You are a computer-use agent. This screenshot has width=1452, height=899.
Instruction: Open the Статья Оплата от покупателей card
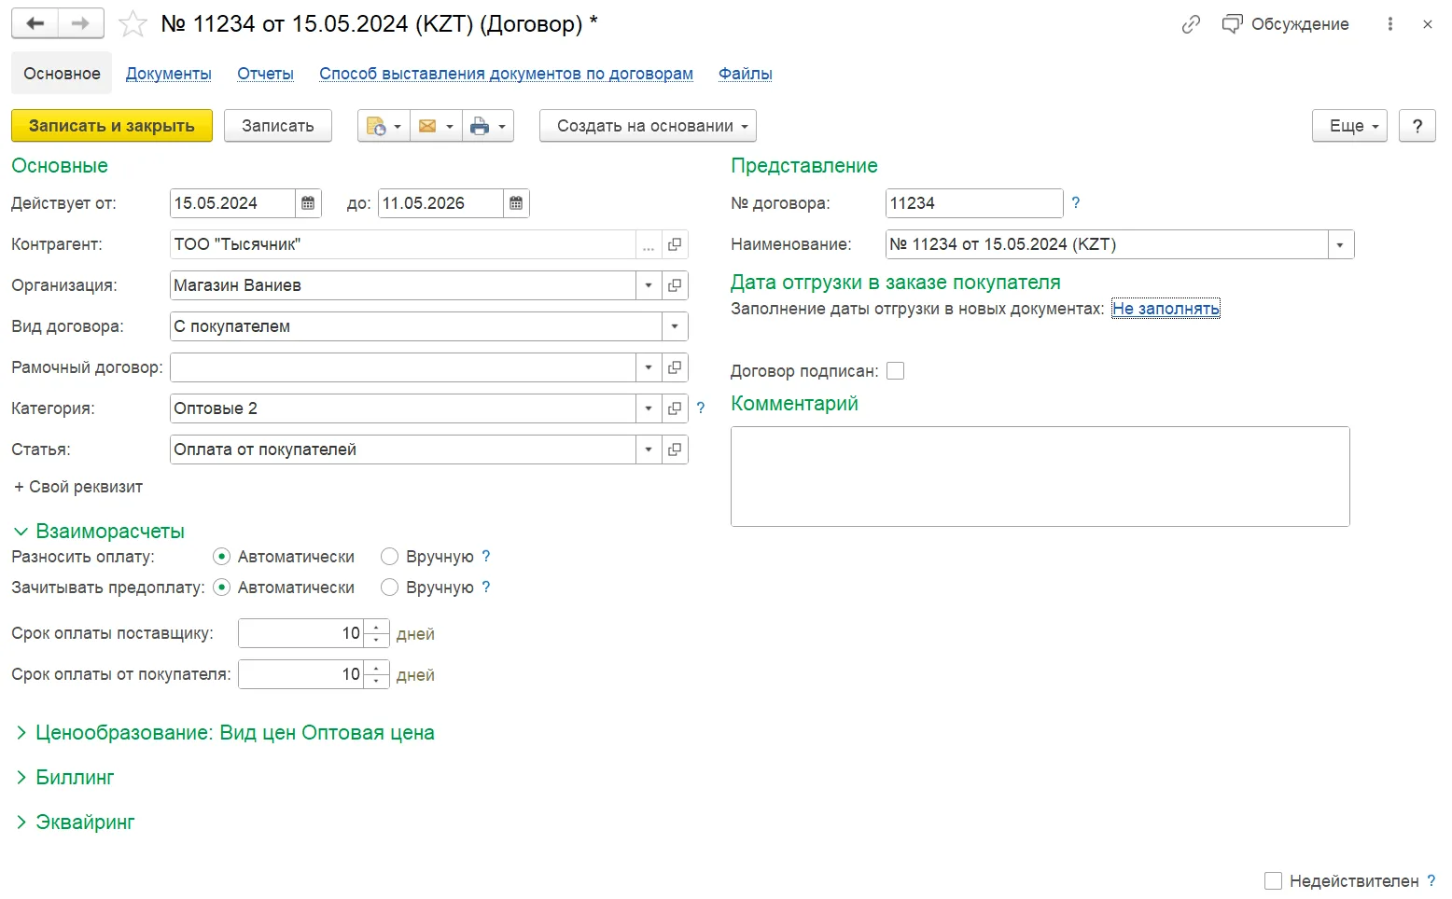point(675,449)
